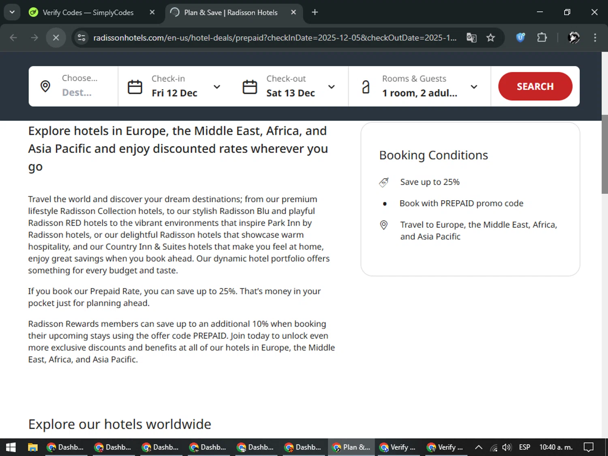
Task: Select the Fri 12 Dec check-in date
Action: coord(174,93)
